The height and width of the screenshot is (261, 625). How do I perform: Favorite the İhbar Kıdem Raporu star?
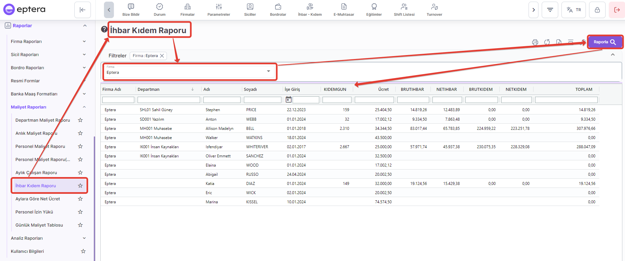[x=80, y=186]
